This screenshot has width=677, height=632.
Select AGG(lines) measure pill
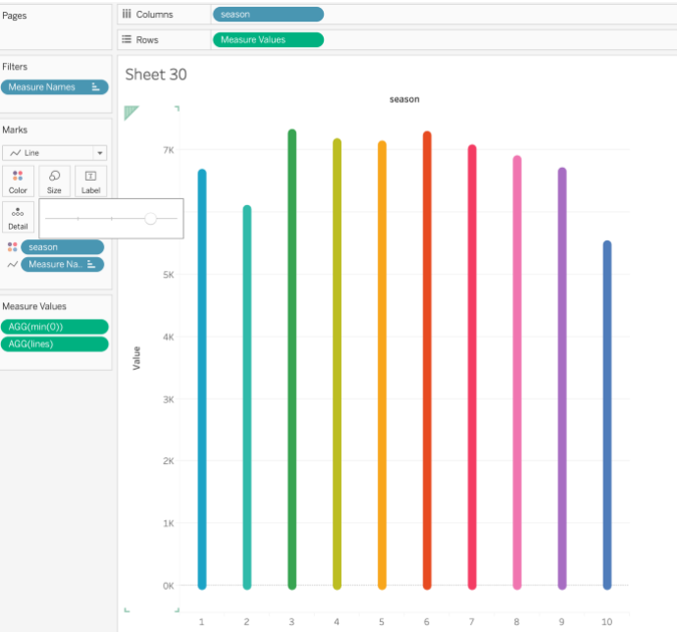pos(54,344)
